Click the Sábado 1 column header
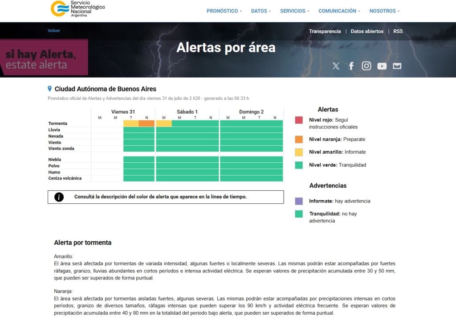Viewport: 456px width, 321px height. coord(187,112)
